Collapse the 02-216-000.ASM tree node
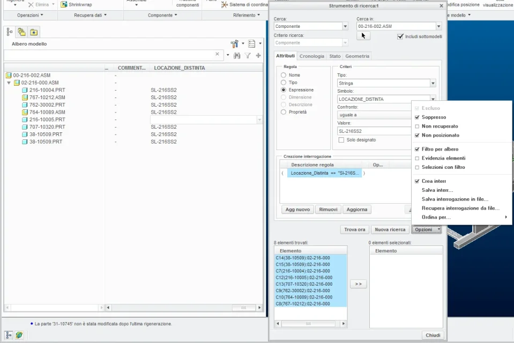The image size is (514, 343). click(9, 83)
